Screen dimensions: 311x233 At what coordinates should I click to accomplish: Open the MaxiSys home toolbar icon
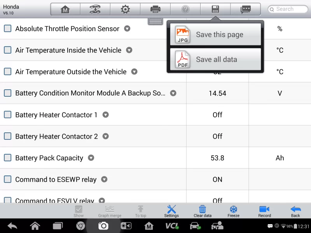[65, 9]
